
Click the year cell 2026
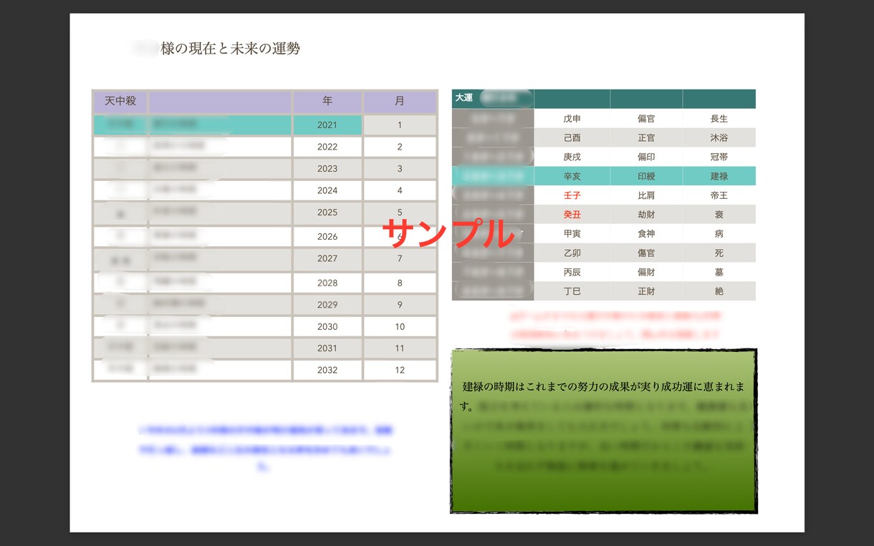click(x=327, y=237)
